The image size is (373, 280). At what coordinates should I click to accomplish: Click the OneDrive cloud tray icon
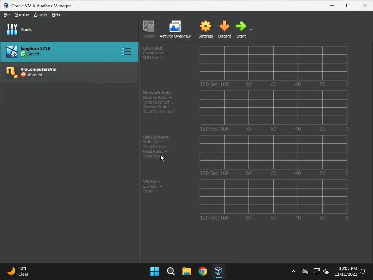click(305, 271)
